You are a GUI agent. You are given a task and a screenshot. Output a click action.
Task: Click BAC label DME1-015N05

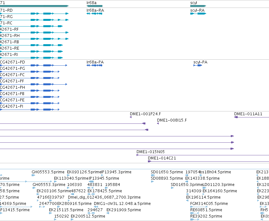tap(151, 152)
